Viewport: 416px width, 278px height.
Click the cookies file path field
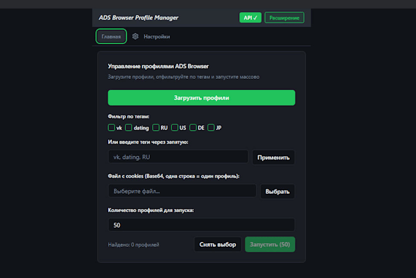click(x=182, y=191)
